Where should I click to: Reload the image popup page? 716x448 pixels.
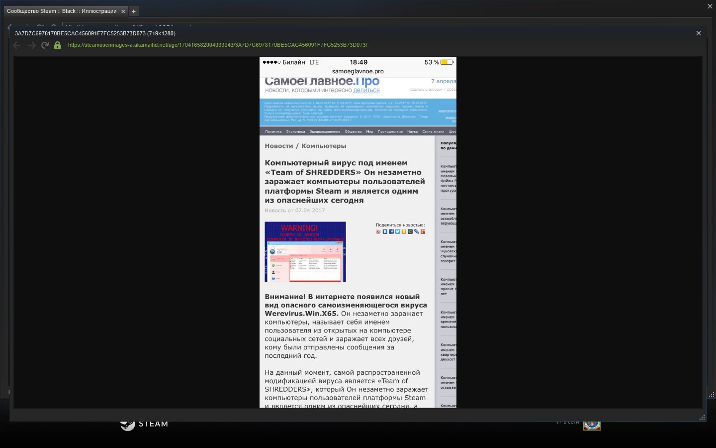pos(45,45)
